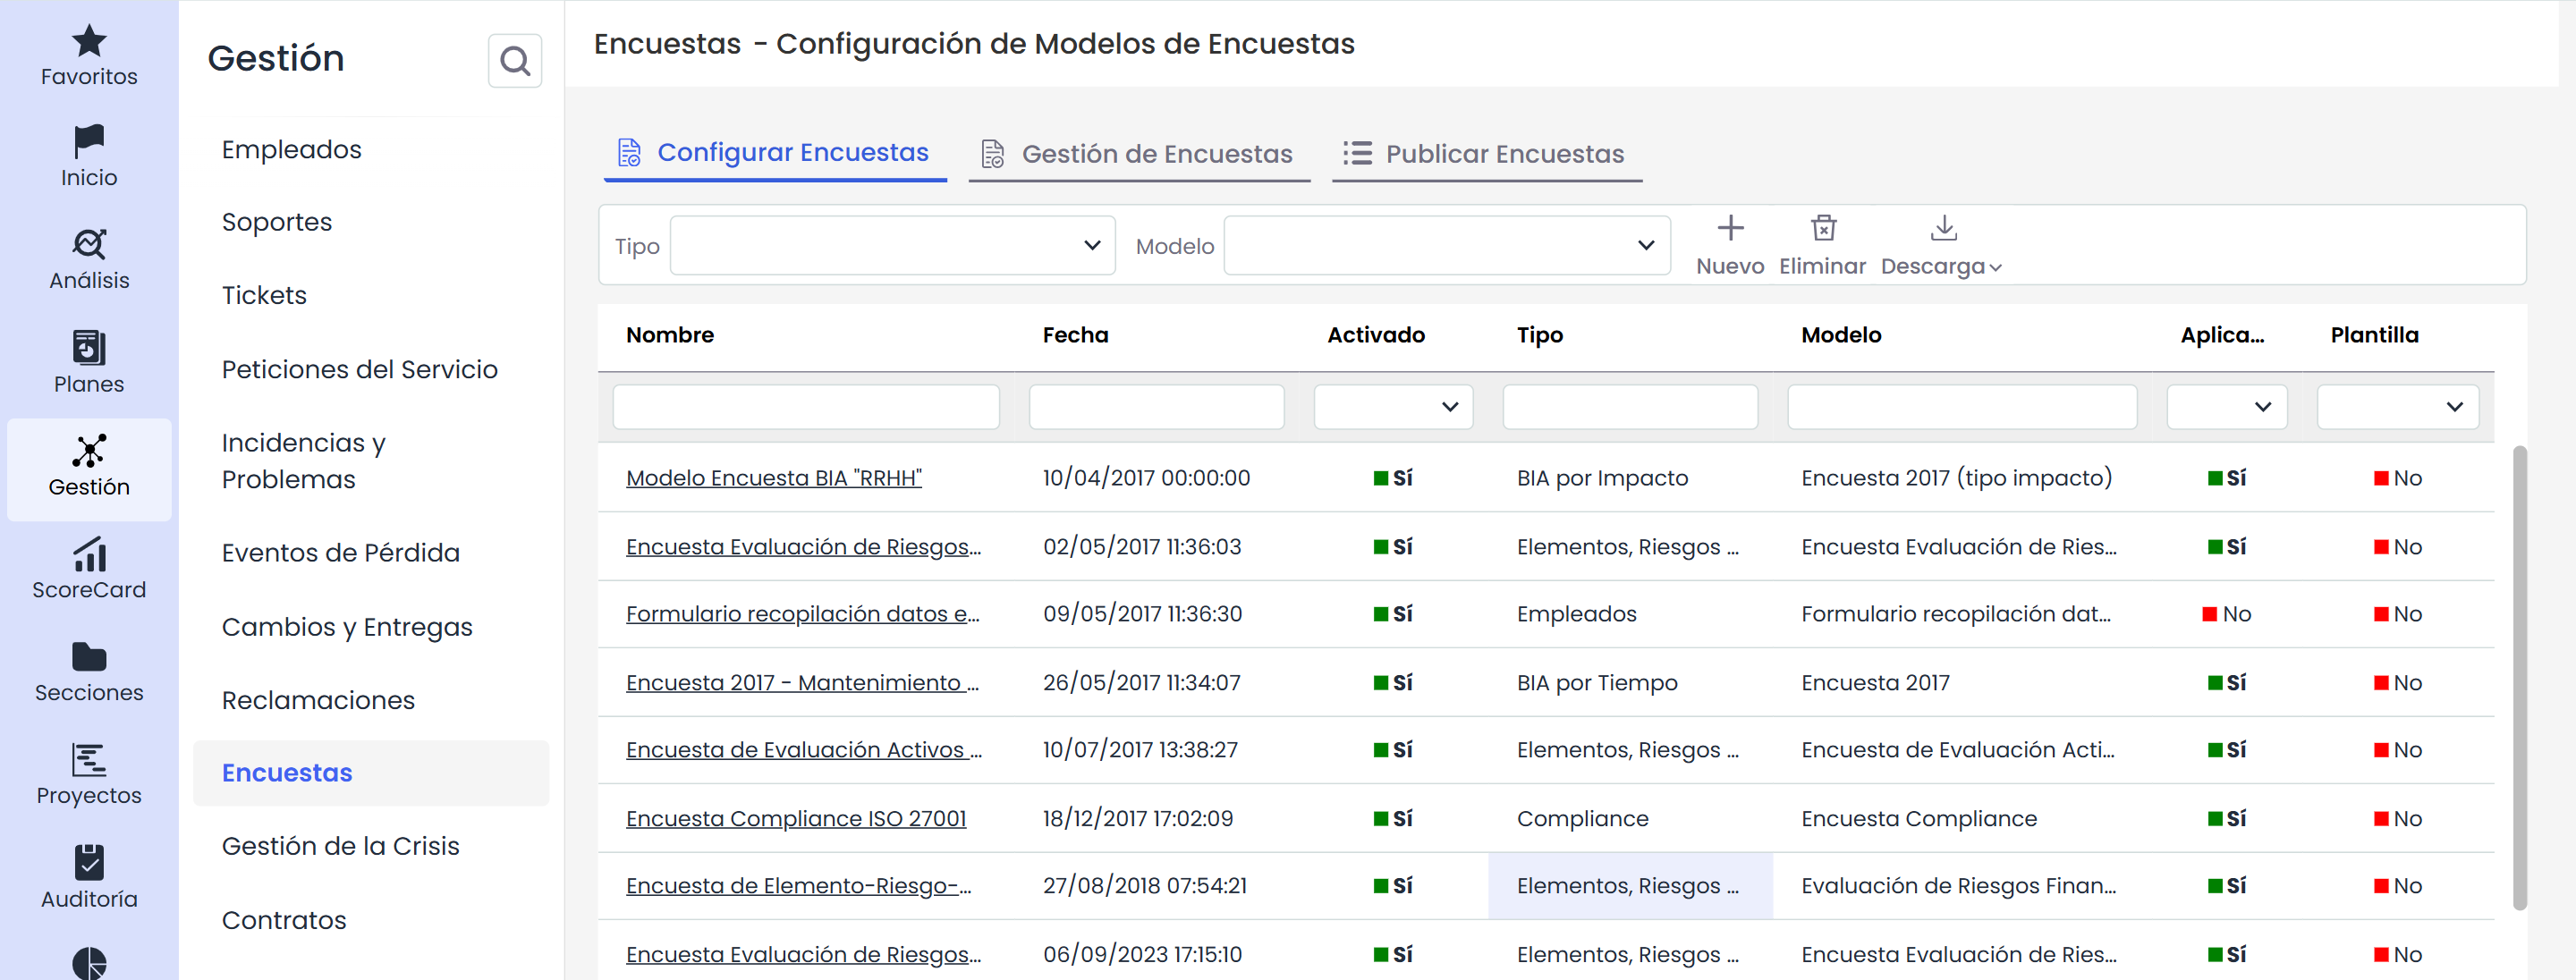The image size is (2576, 980).
Task: Go to Inicio flag icon
Action: tap(89, 141)
